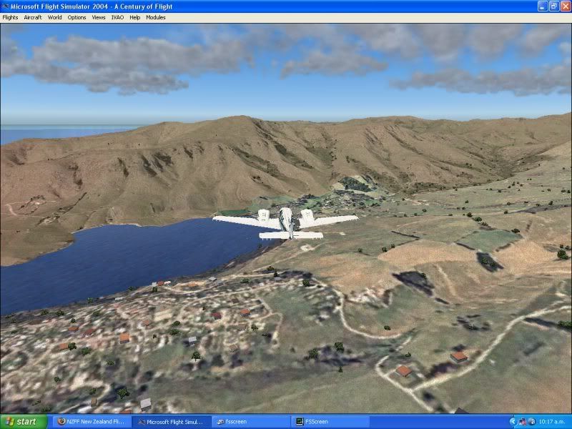Switch to NZFF New Zealand Firefox window

(92, 422)
